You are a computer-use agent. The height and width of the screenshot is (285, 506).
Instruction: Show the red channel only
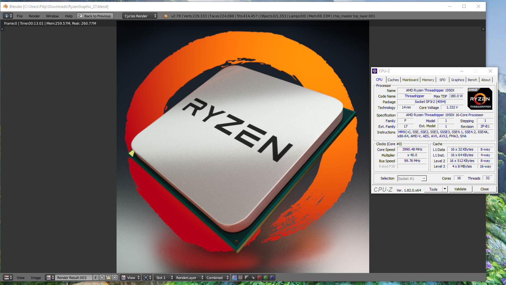259,277
